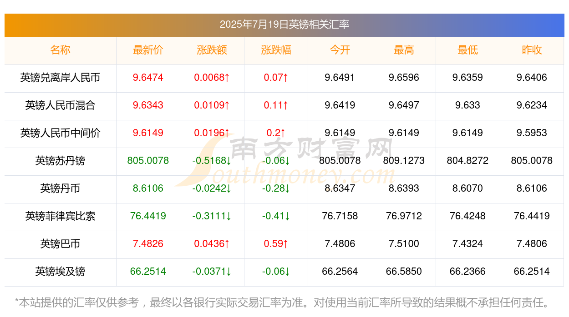The image size is (569, 317).
Task: Click the change percent 0.59↑
Action: pos(276,244)
